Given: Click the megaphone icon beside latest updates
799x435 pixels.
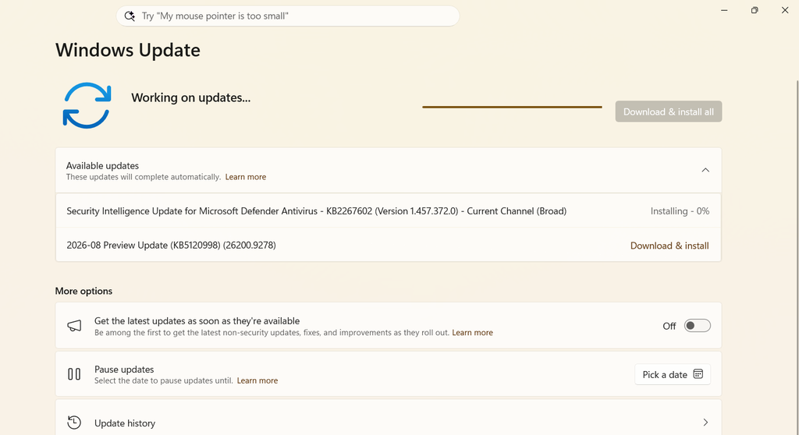Looking at the screenshot, I should click(x=74, y=326).
